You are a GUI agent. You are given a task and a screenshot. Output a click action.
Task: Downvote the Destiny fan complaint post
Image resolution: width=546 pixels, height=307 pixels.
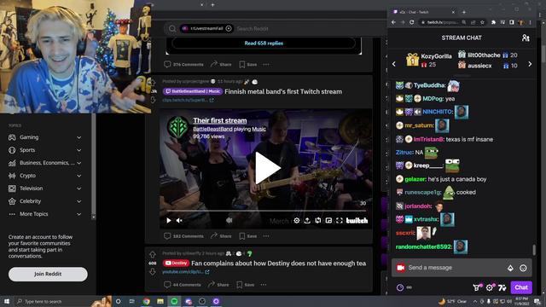click(153, 271)
